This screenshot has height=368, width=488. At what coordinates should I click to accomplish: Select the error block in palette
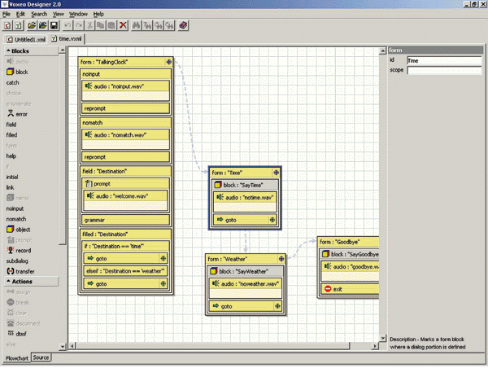pos(21,114)
